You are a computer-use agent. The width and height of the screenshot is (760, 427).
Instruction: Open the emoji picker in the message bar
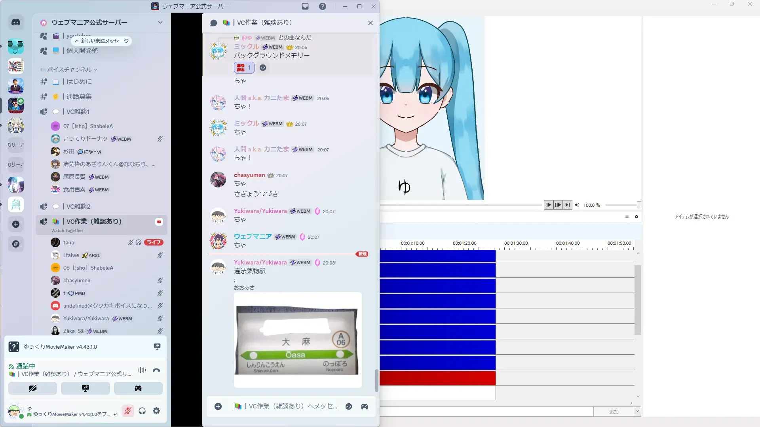point(349,406)
